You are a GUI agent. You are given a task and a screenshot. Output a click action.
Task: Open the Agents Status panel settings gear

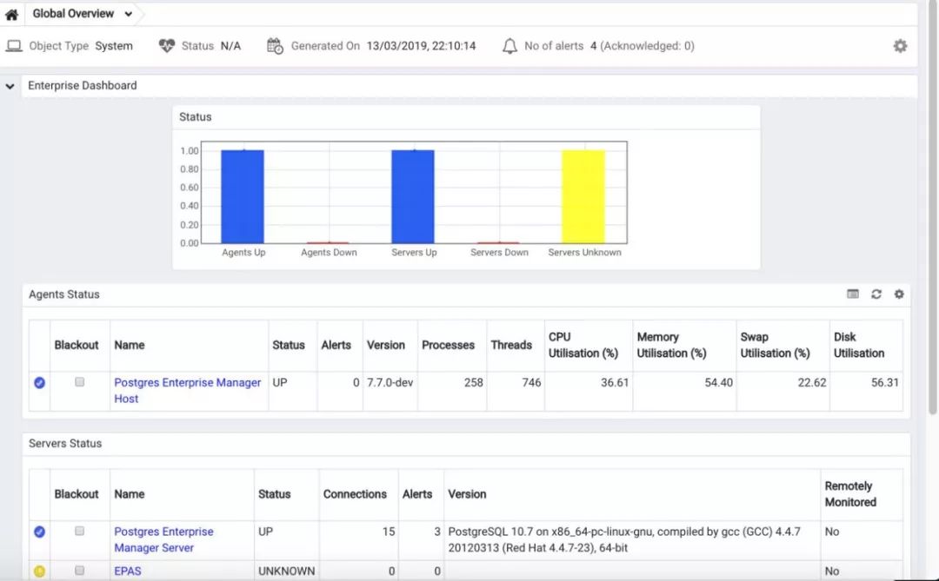(899, 294)
